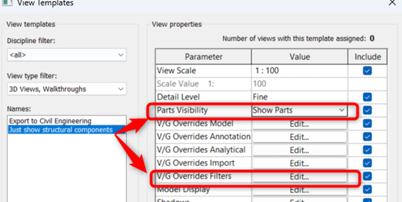Toggle Include checkbox for Parts Visibility

367,110
